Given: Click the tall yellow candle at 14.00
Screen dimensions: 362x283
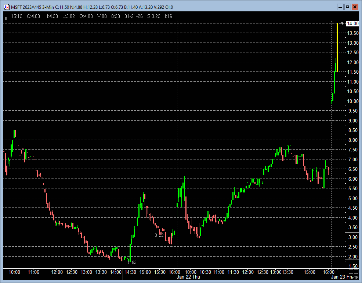Looking at the screenshot, I should (337, 47).
